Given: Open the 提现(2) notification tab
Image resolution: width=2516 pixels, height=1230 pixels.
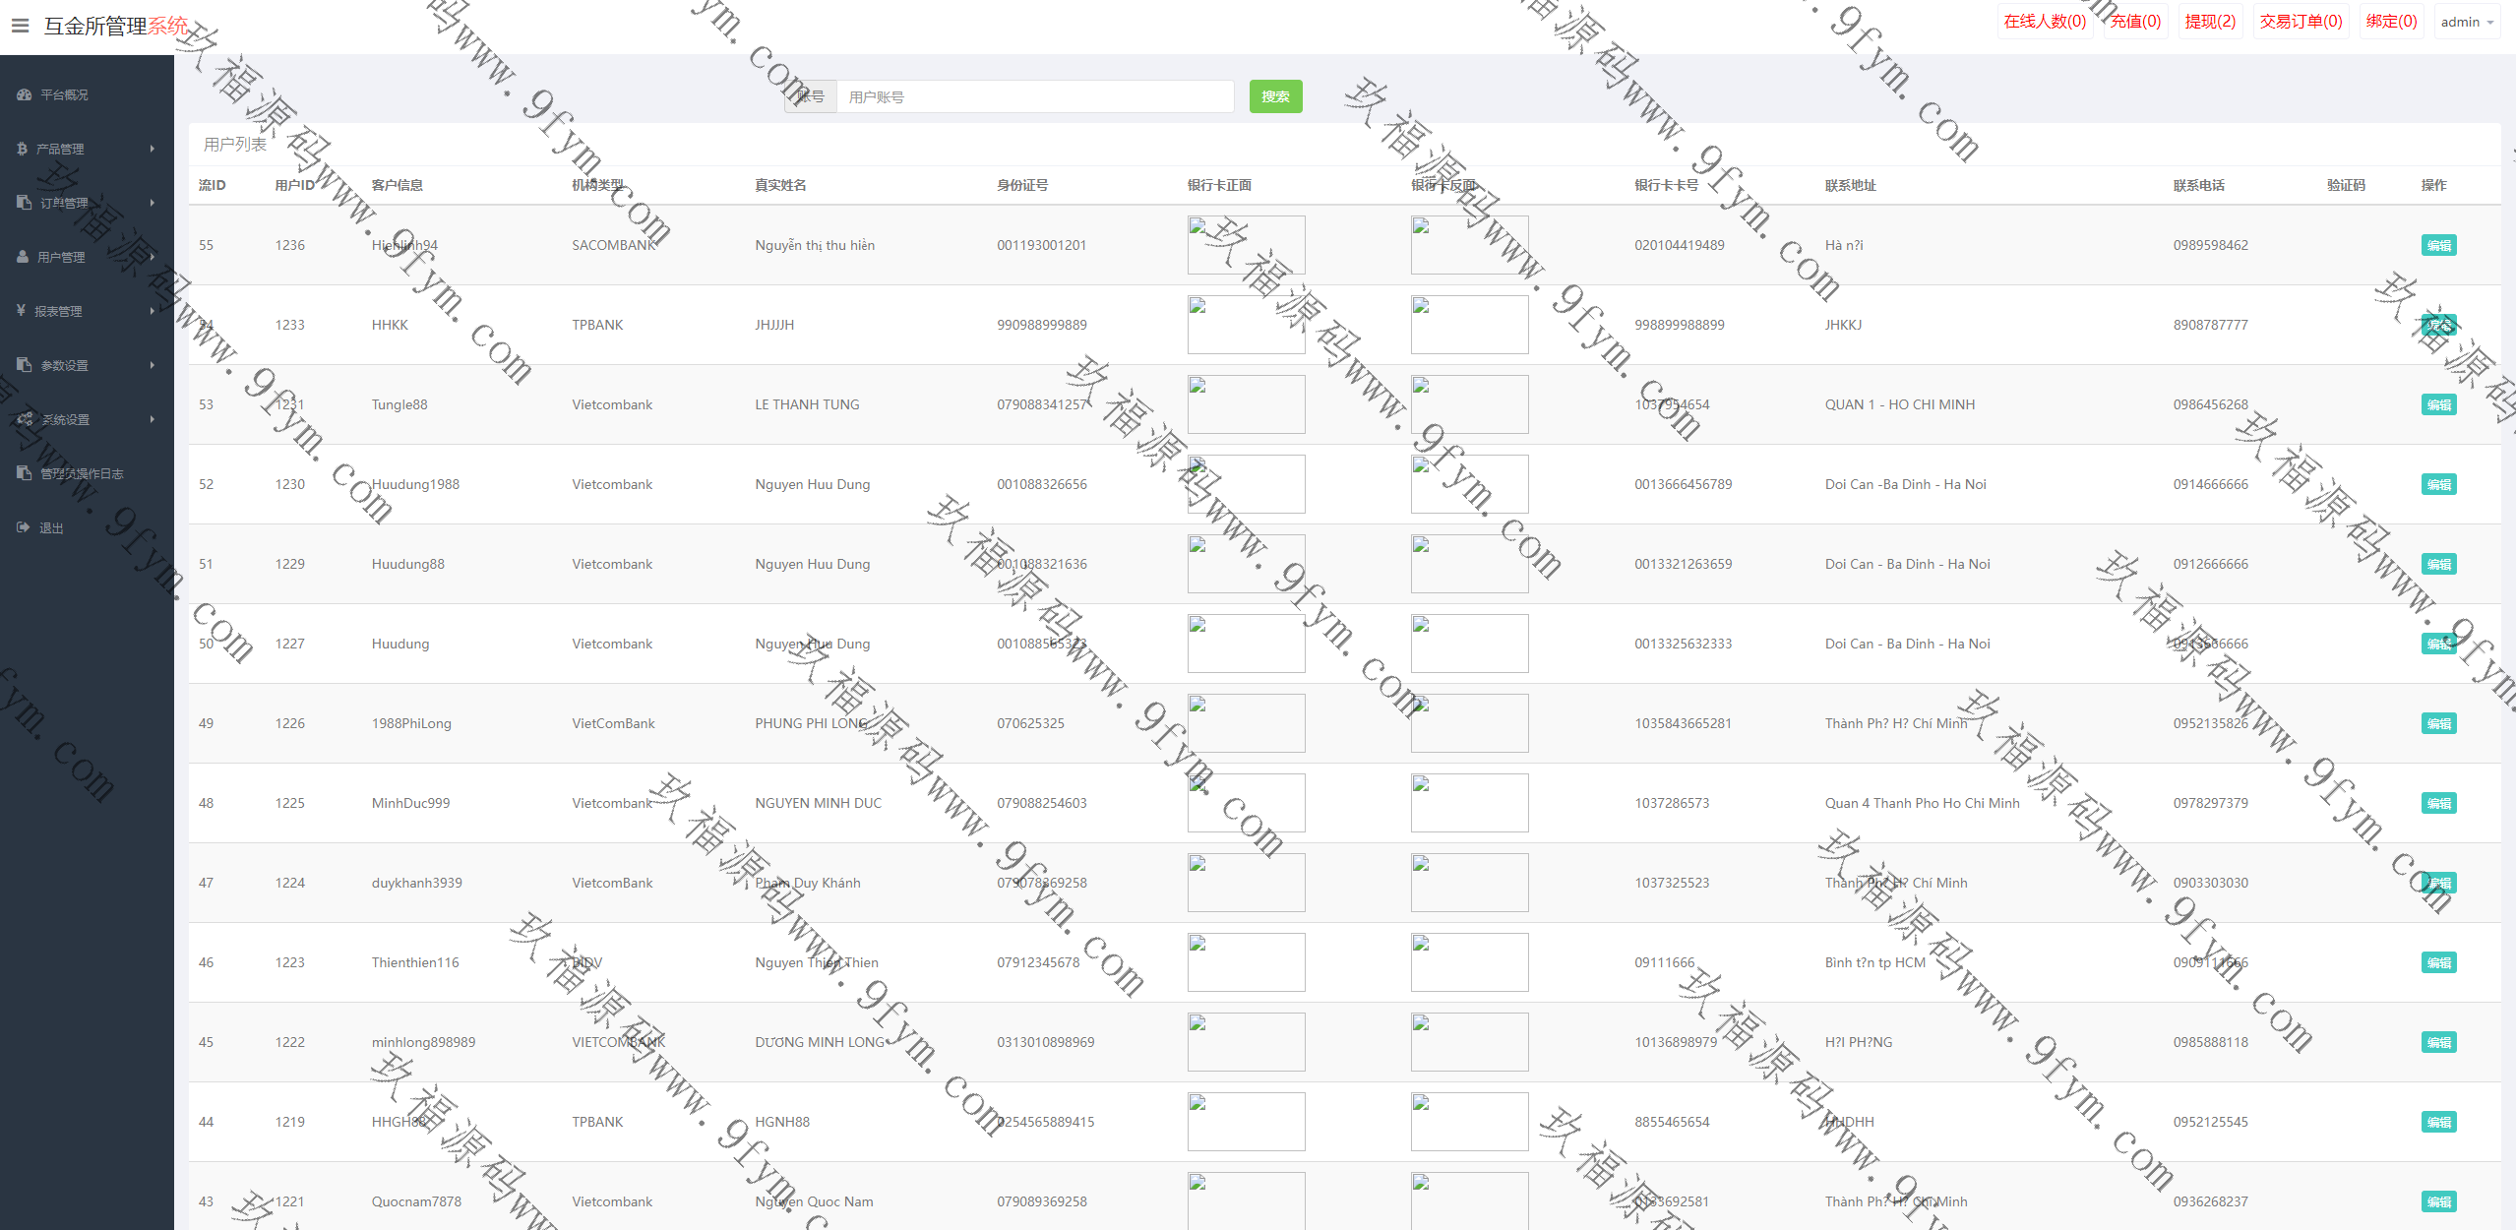Looking at the screenshot, I should [2210, 22].
